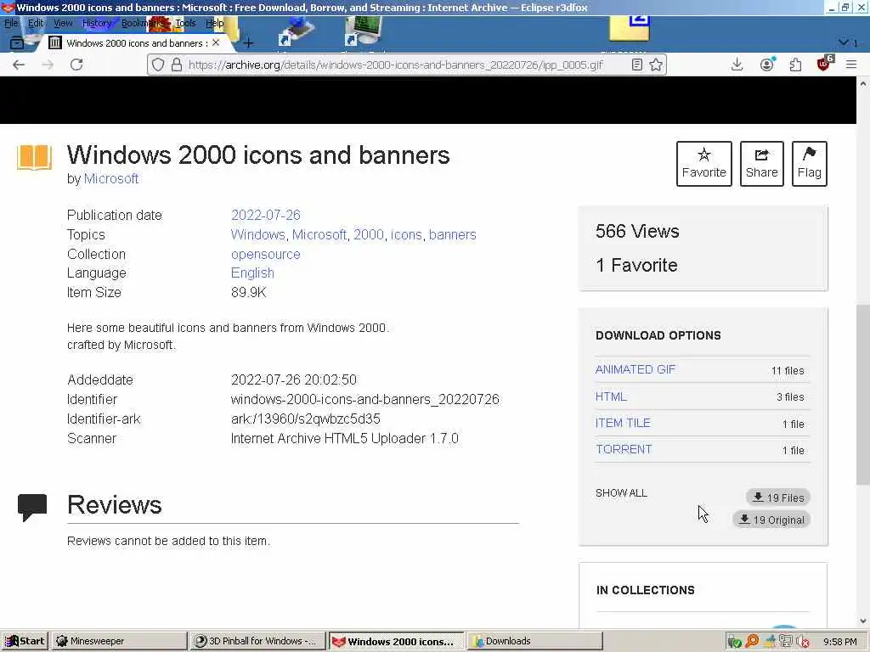Expand HTML download option
Viewport: 870px width, 652px height.
611,396
